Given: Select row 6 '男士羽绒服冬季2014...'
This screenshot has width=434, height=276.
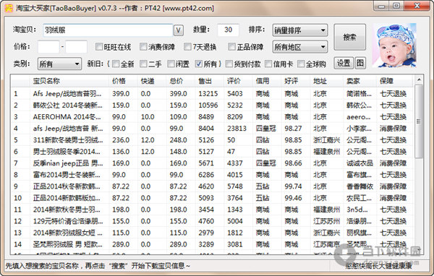Looking at the screenshot, I should (213, 152).
